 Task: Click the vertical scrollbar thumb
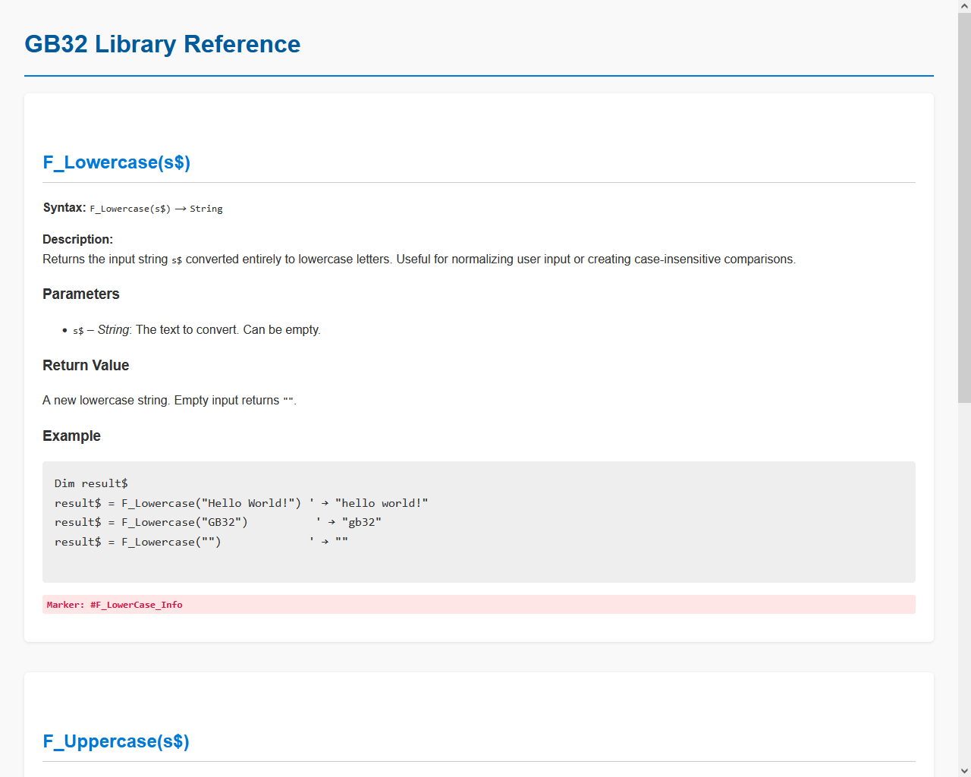[x=964, y=205]
